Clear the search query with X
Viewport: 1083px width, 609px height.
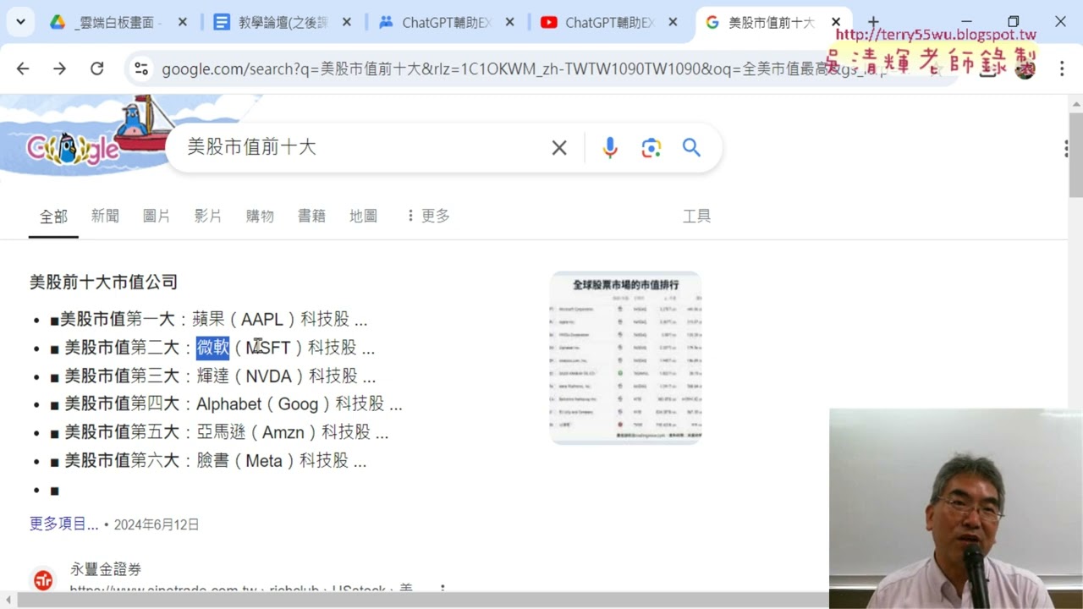coord(559,148)
